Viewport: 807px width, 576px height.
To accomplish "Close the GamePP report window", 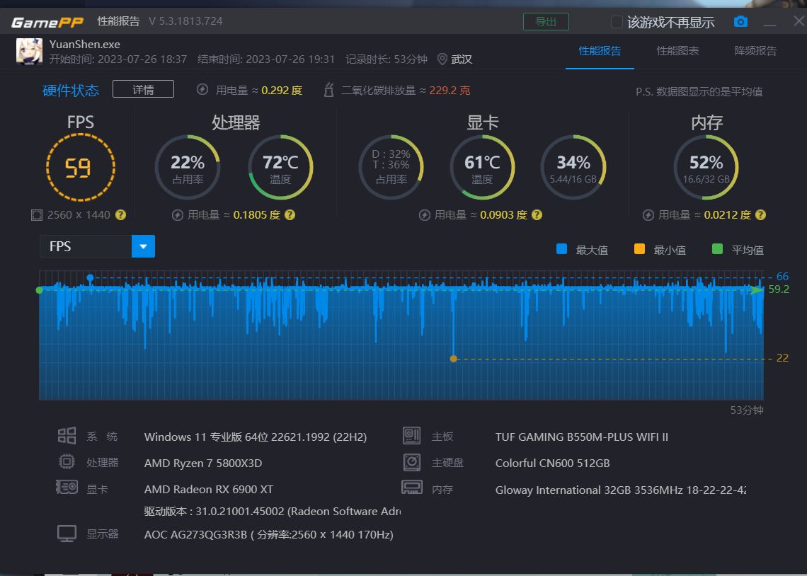I will (799, 21).
